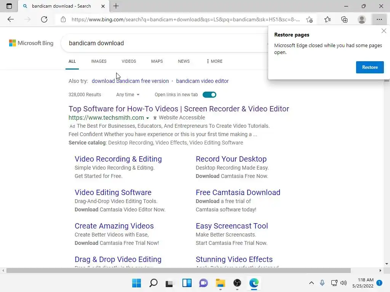Open Record Your Desktop link
This screenshot has height=292, width=390.
pyautogui.click(x=231, y=159)
